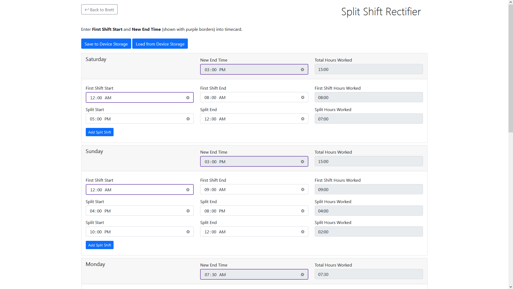Clear Sunday's last Split End 12:00 AM
Image resolution: width=513 pixels, height=289 pixels.
tap(303, 232)
